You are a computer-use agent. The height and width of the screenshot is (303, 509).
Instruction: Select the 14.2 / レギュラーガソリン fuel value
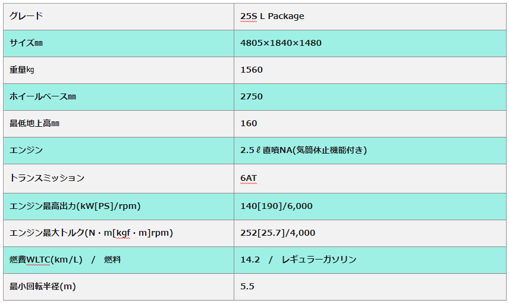[x=298, y=260]
